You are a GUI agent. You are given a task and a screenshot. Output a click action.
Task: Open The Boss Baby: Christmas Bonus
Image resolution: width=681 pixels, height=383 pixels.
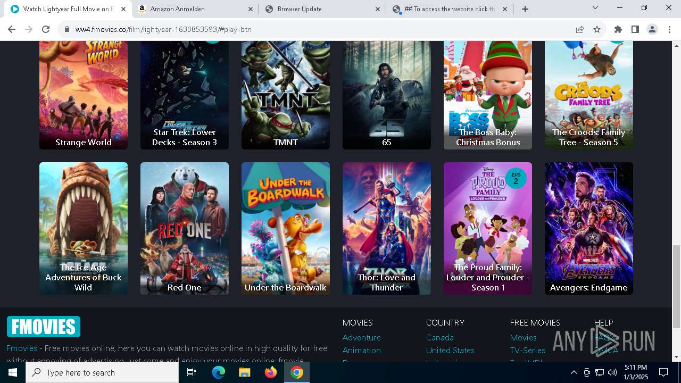coord(488,95)
